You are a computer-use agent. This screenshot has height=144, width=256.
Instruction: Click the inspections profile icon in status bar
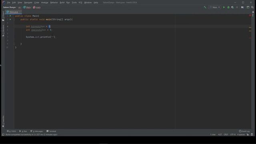click(x=252, y=135)
